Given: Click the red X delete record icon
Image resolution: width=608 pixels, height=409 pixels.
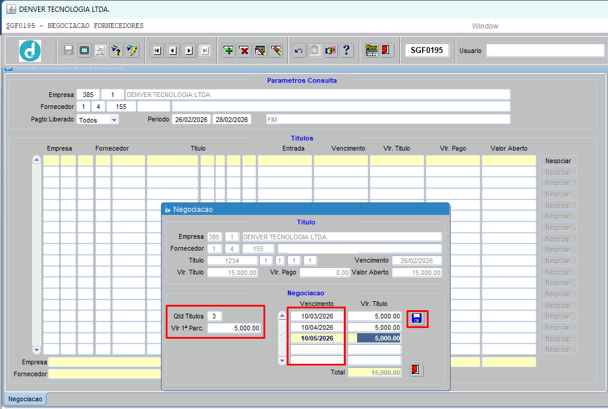Looking at the screenshot, I should pos(244,51).
